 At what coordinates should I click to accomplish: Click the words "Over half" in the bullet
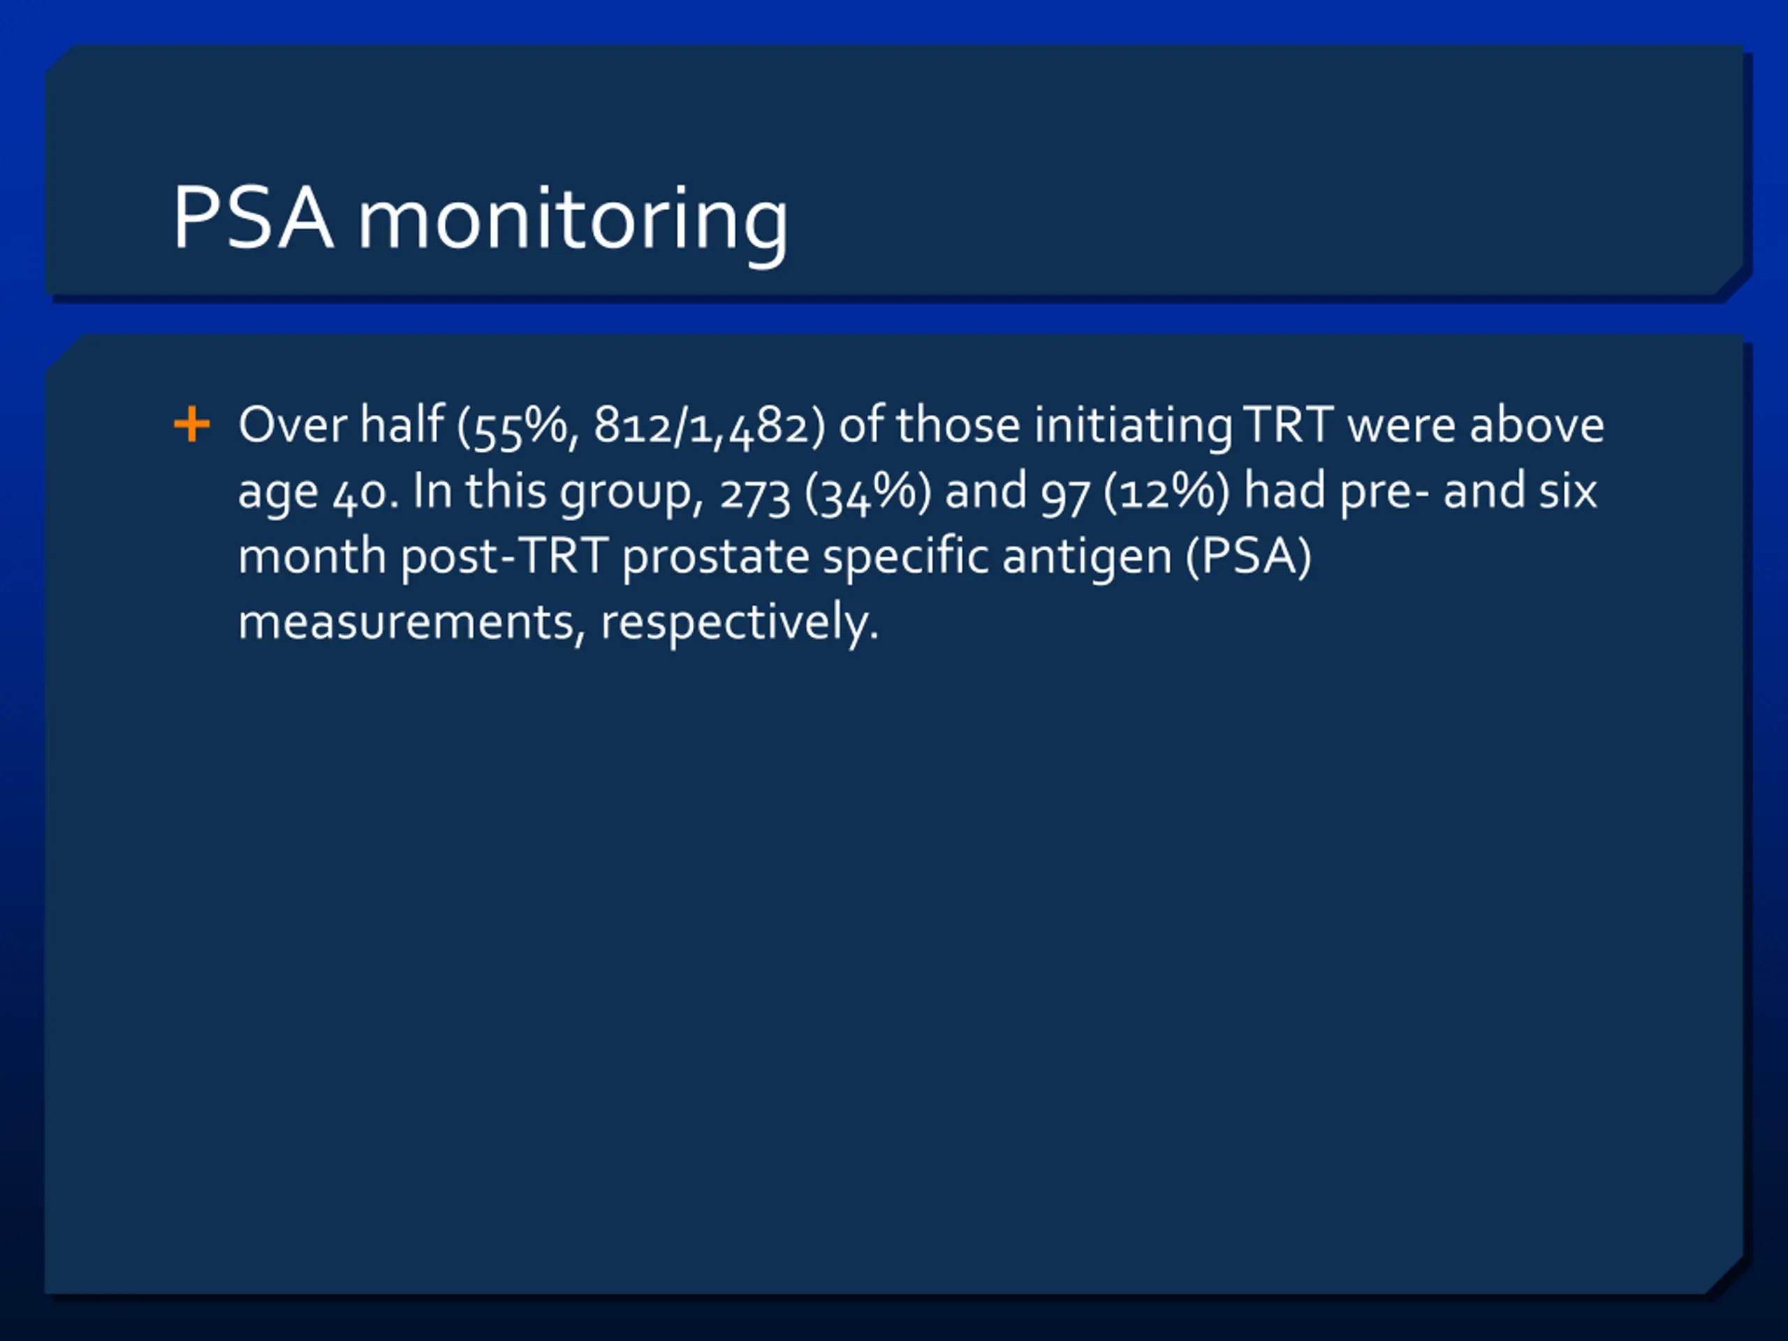341,425
